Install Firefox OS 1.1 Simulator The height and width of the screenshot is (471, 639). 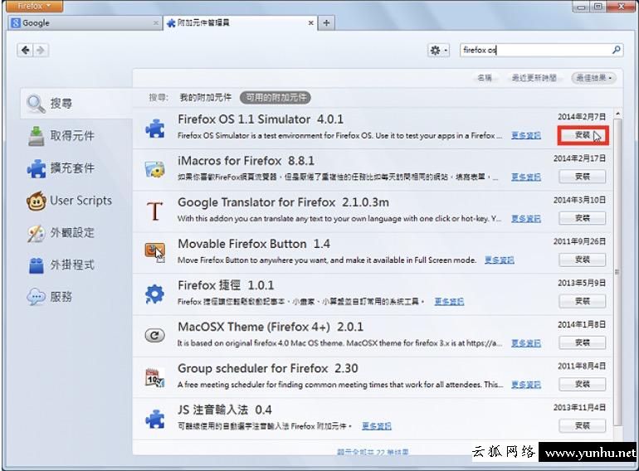(583, 135)
